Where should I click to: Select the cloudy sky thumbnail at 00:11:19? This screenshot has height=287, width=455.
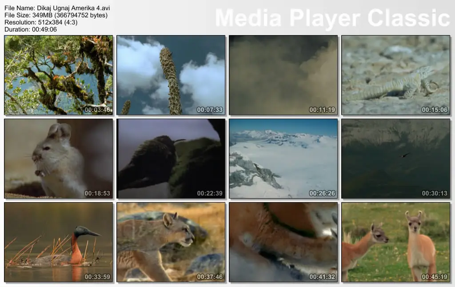[x=283, y=75]
